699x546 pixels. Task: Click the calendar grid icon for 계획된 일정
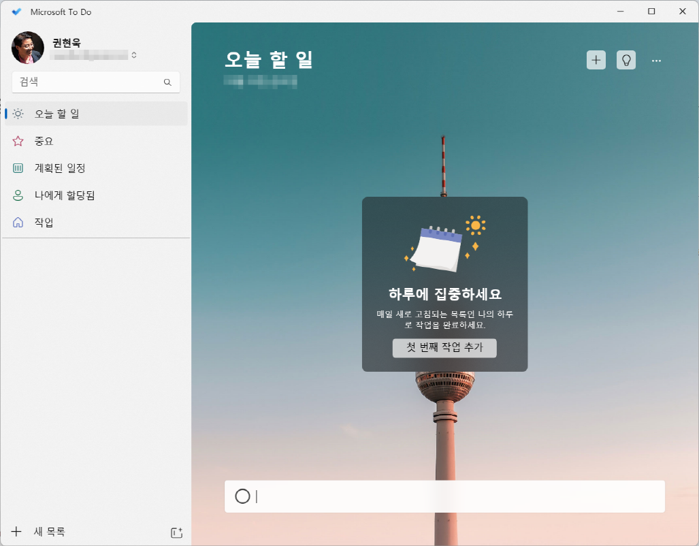pos(18,168)
